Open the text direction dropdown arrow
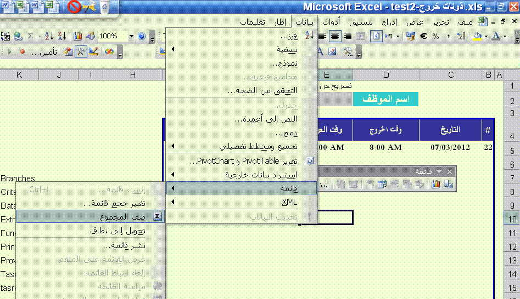This screenshot has width=520, height=299. pyautogui.click(x=398, y=36)
